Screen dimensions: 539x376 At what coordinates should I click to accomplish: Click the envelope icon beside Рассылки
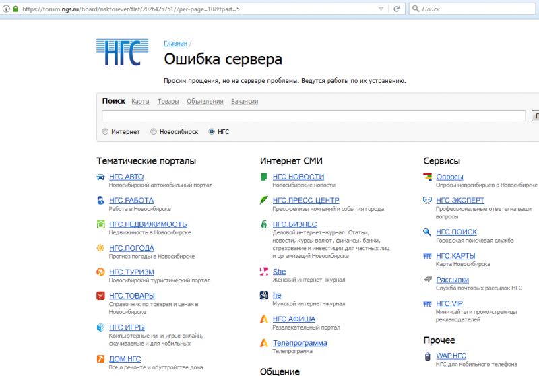tap(427, 280)
